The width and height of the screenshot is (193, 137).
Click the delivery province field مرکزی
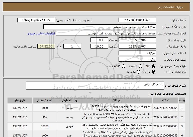coord(137,53)
